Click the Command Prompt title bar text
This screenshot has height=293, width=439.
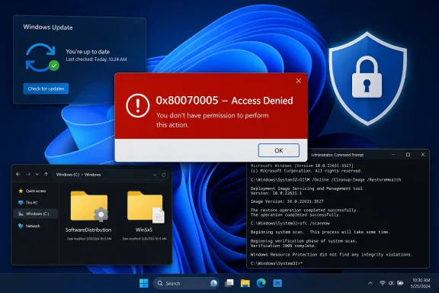337,155
